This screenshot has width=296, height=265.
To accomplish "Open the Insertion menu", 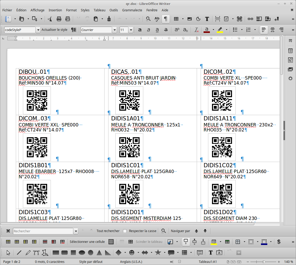I will tap(55, 10).
